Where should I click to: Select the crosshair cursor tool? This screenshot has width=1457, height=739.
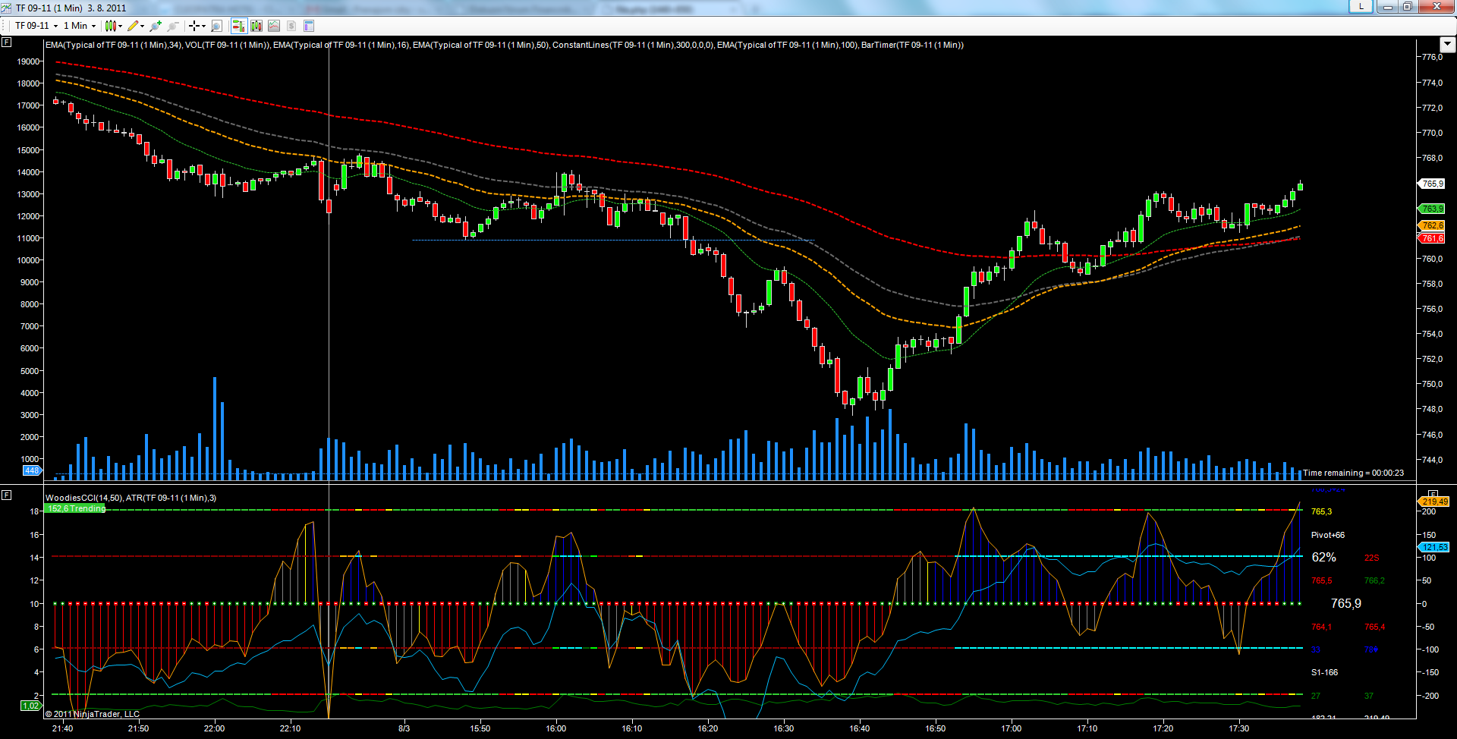(196, 26)
